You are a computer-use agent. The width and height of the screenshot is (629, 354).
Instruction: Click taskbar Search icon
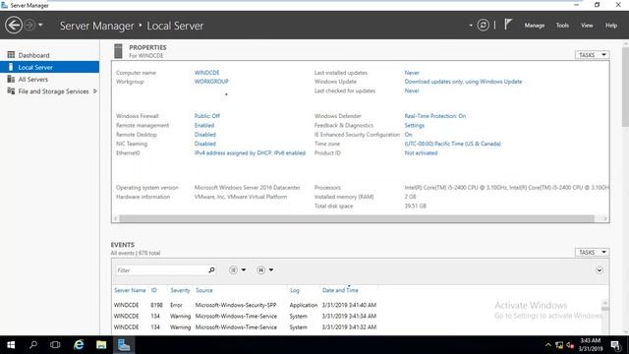point(33,345)
